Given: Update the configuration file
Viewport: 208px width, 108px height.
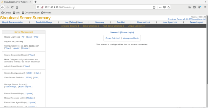Looking at the screenshot, I should point(16,48).
